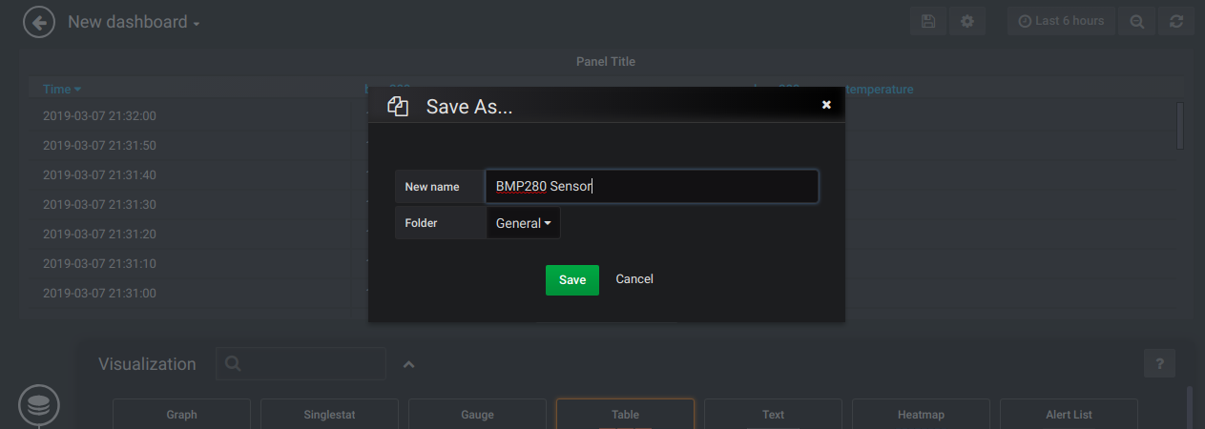The width and height of the screenshot is (1205, 429).
Task: Select the Heatmap visualization
Action: pyautogui.click(x=921, y=414)
